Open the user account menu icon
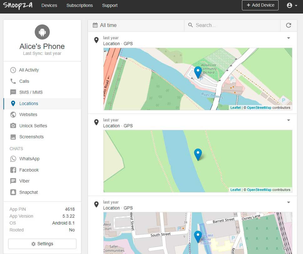 (292, 5)
